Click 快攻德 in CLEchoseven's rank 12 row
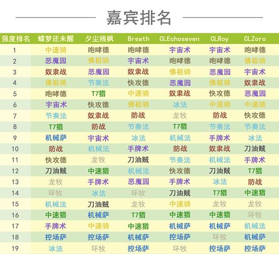 point(180,171)
